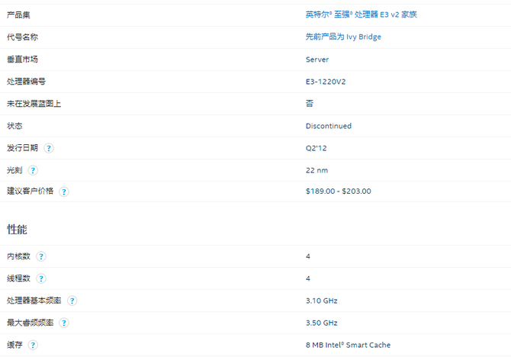This screenshot has width=511, height=357.
Task: Click the 3.10 GHz base frequency value
Action: pyautogui.click(x=321, y=301)
